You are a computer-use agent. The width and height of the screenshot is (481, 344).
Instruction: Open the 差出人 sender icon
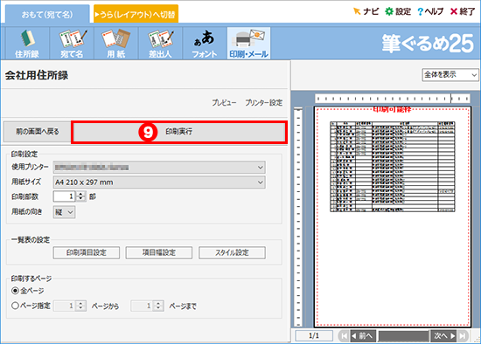[x=160, y=43]
